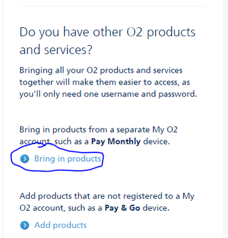Click the bold Pay & Go text
Viewport: 228px width, 238px height.
click(122, 208)
